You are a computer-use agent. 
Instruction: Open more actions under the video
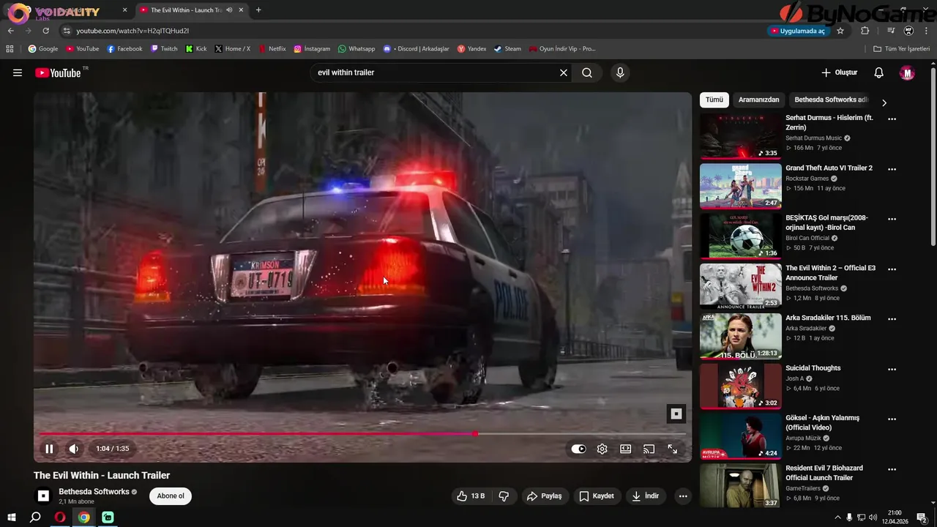[x=683, y=496]
